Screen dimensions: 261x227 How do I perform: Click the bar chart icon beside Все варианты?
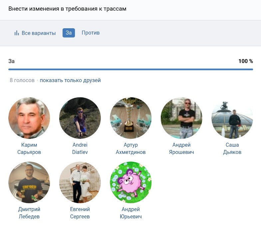tap(16, 33)
